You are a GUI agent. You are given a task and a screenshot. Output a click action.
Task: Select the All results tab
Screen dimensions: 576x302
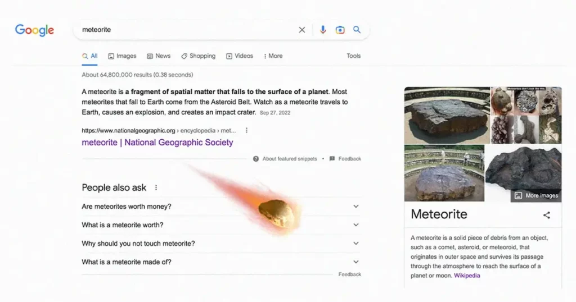[x=89, y=56]
